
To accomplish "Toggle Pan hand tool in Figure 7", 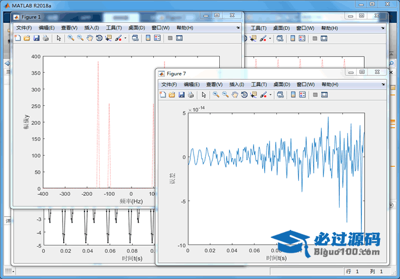I will [235, 95].
